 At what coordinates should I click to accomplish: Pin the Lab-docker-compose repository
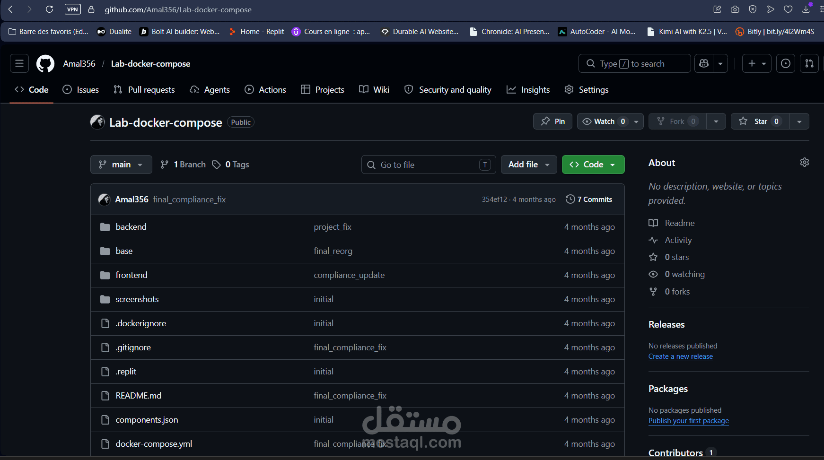[x=552, y=122]
